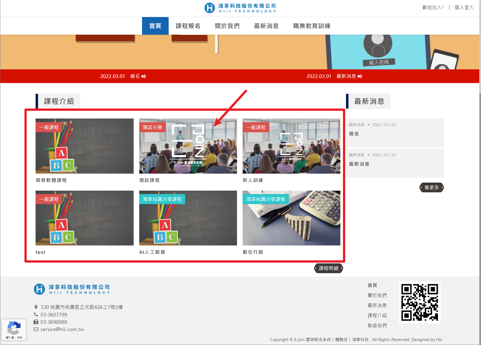
Task: Open the 課程報名 menu item
Action: click(188, 26)
